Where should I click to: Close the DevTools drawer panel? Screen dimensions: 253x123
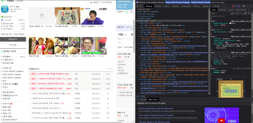251,99
